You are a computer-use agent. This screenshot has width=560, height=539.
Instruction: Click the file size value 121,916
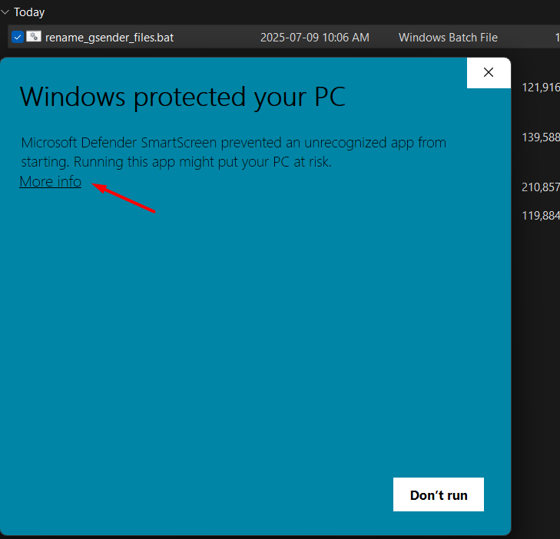coord(541,88)
